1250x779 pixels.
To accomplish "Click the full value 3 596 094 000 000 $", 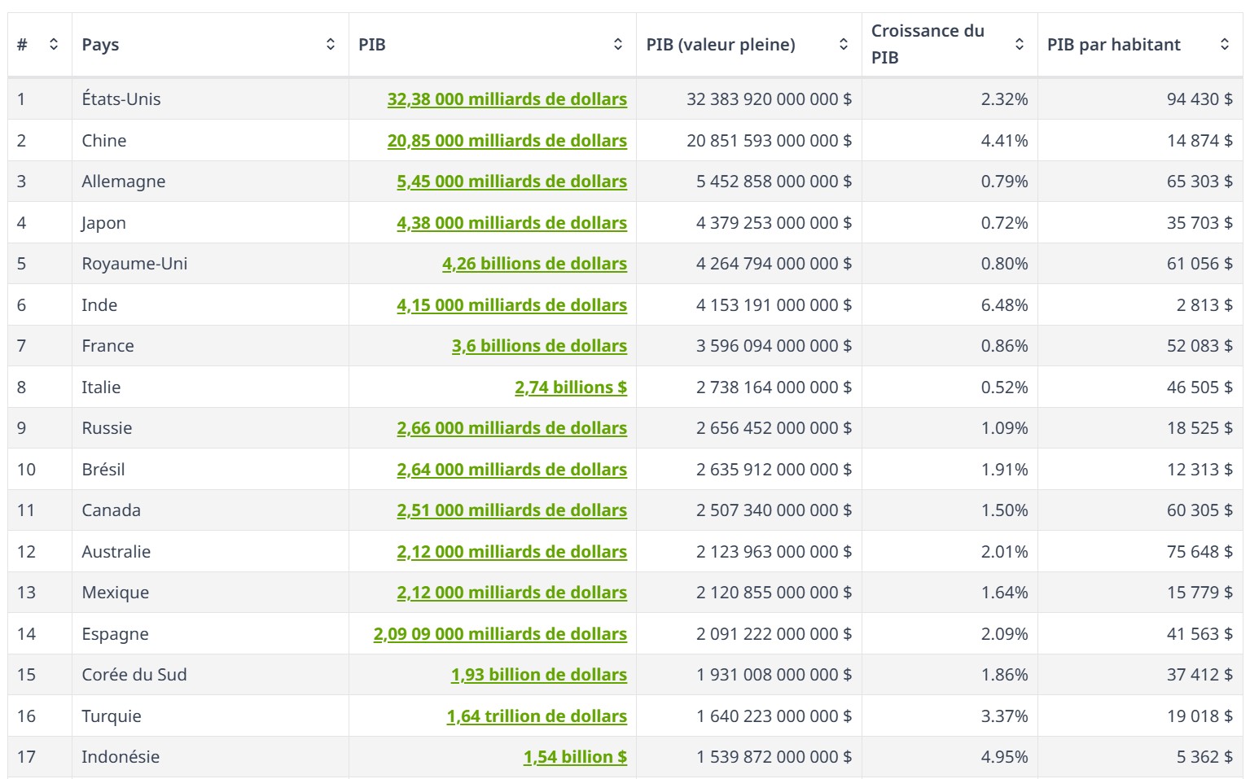I will tap(774, 346).
